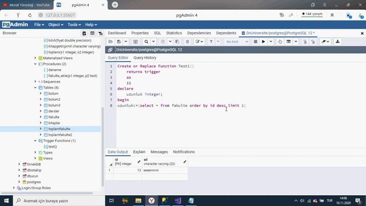Expand the Materialized Views node

tap(35, 58)
